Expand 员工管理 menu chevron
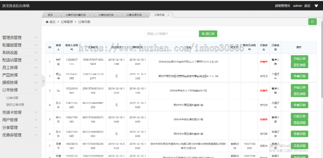The width and height of the screenshot is (323, 158). point(36,68)
